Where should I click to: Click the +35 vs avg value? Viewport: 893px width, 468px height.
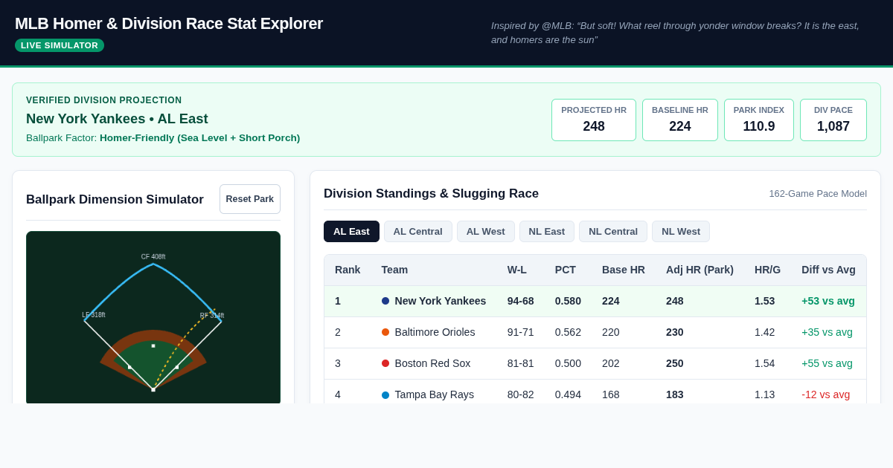[827, 332]
